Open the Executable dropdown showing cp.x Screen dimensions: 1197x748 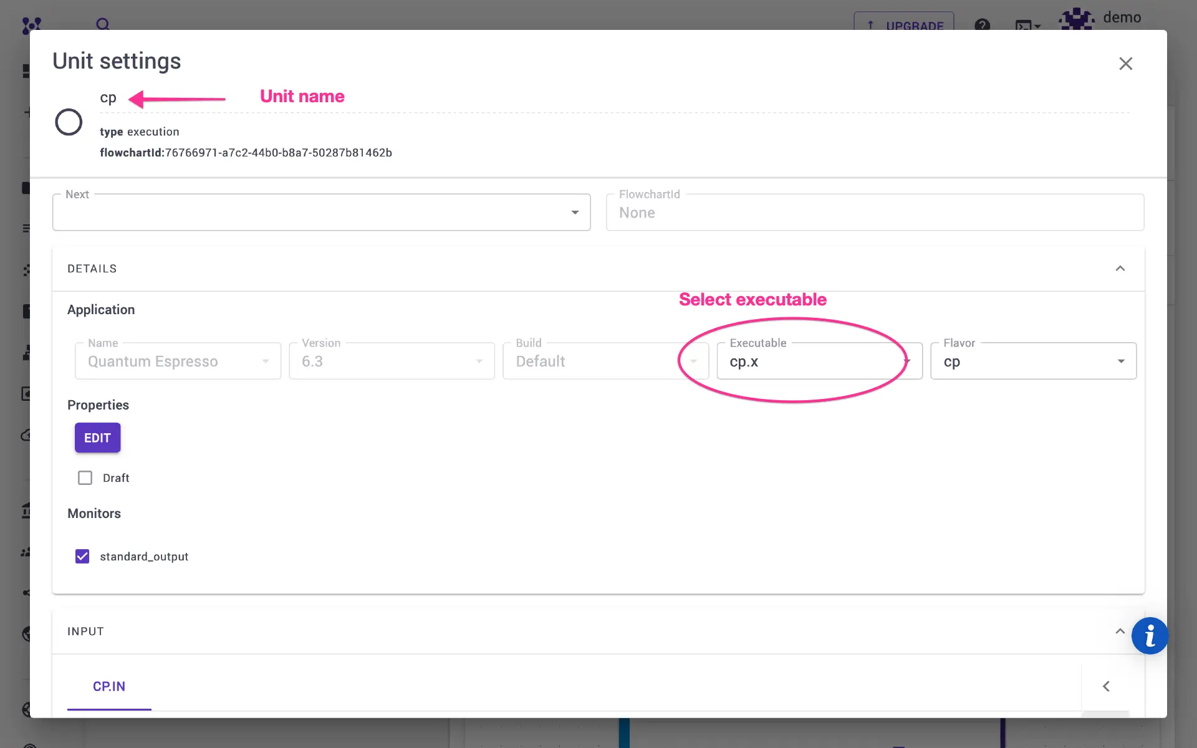pyautogui.click(x=908, y=361)
